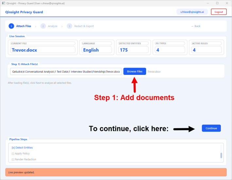Click the blue Continue button
Image resolution: width=232 pixels, height=180 pixels.
[x=211, y=128]
